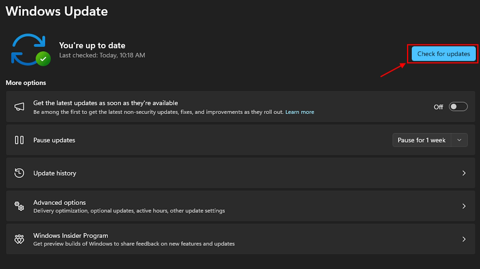Open Update history via its chevron
The image size is (480, 269).
464,173
